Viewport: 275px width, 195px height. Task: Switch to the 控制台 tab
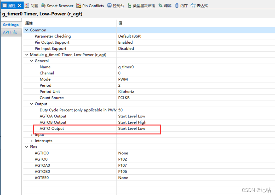tap(118, 5)
